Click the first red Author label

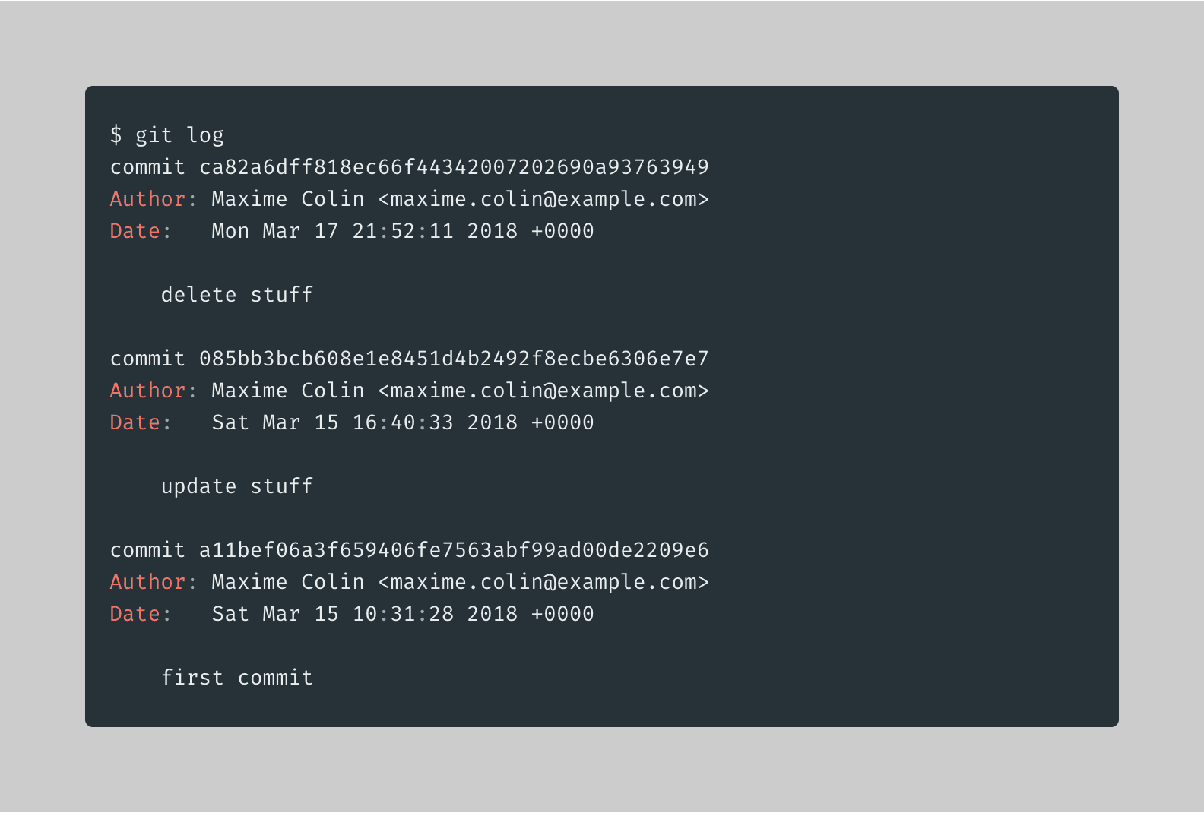click(x=148, y=199)
